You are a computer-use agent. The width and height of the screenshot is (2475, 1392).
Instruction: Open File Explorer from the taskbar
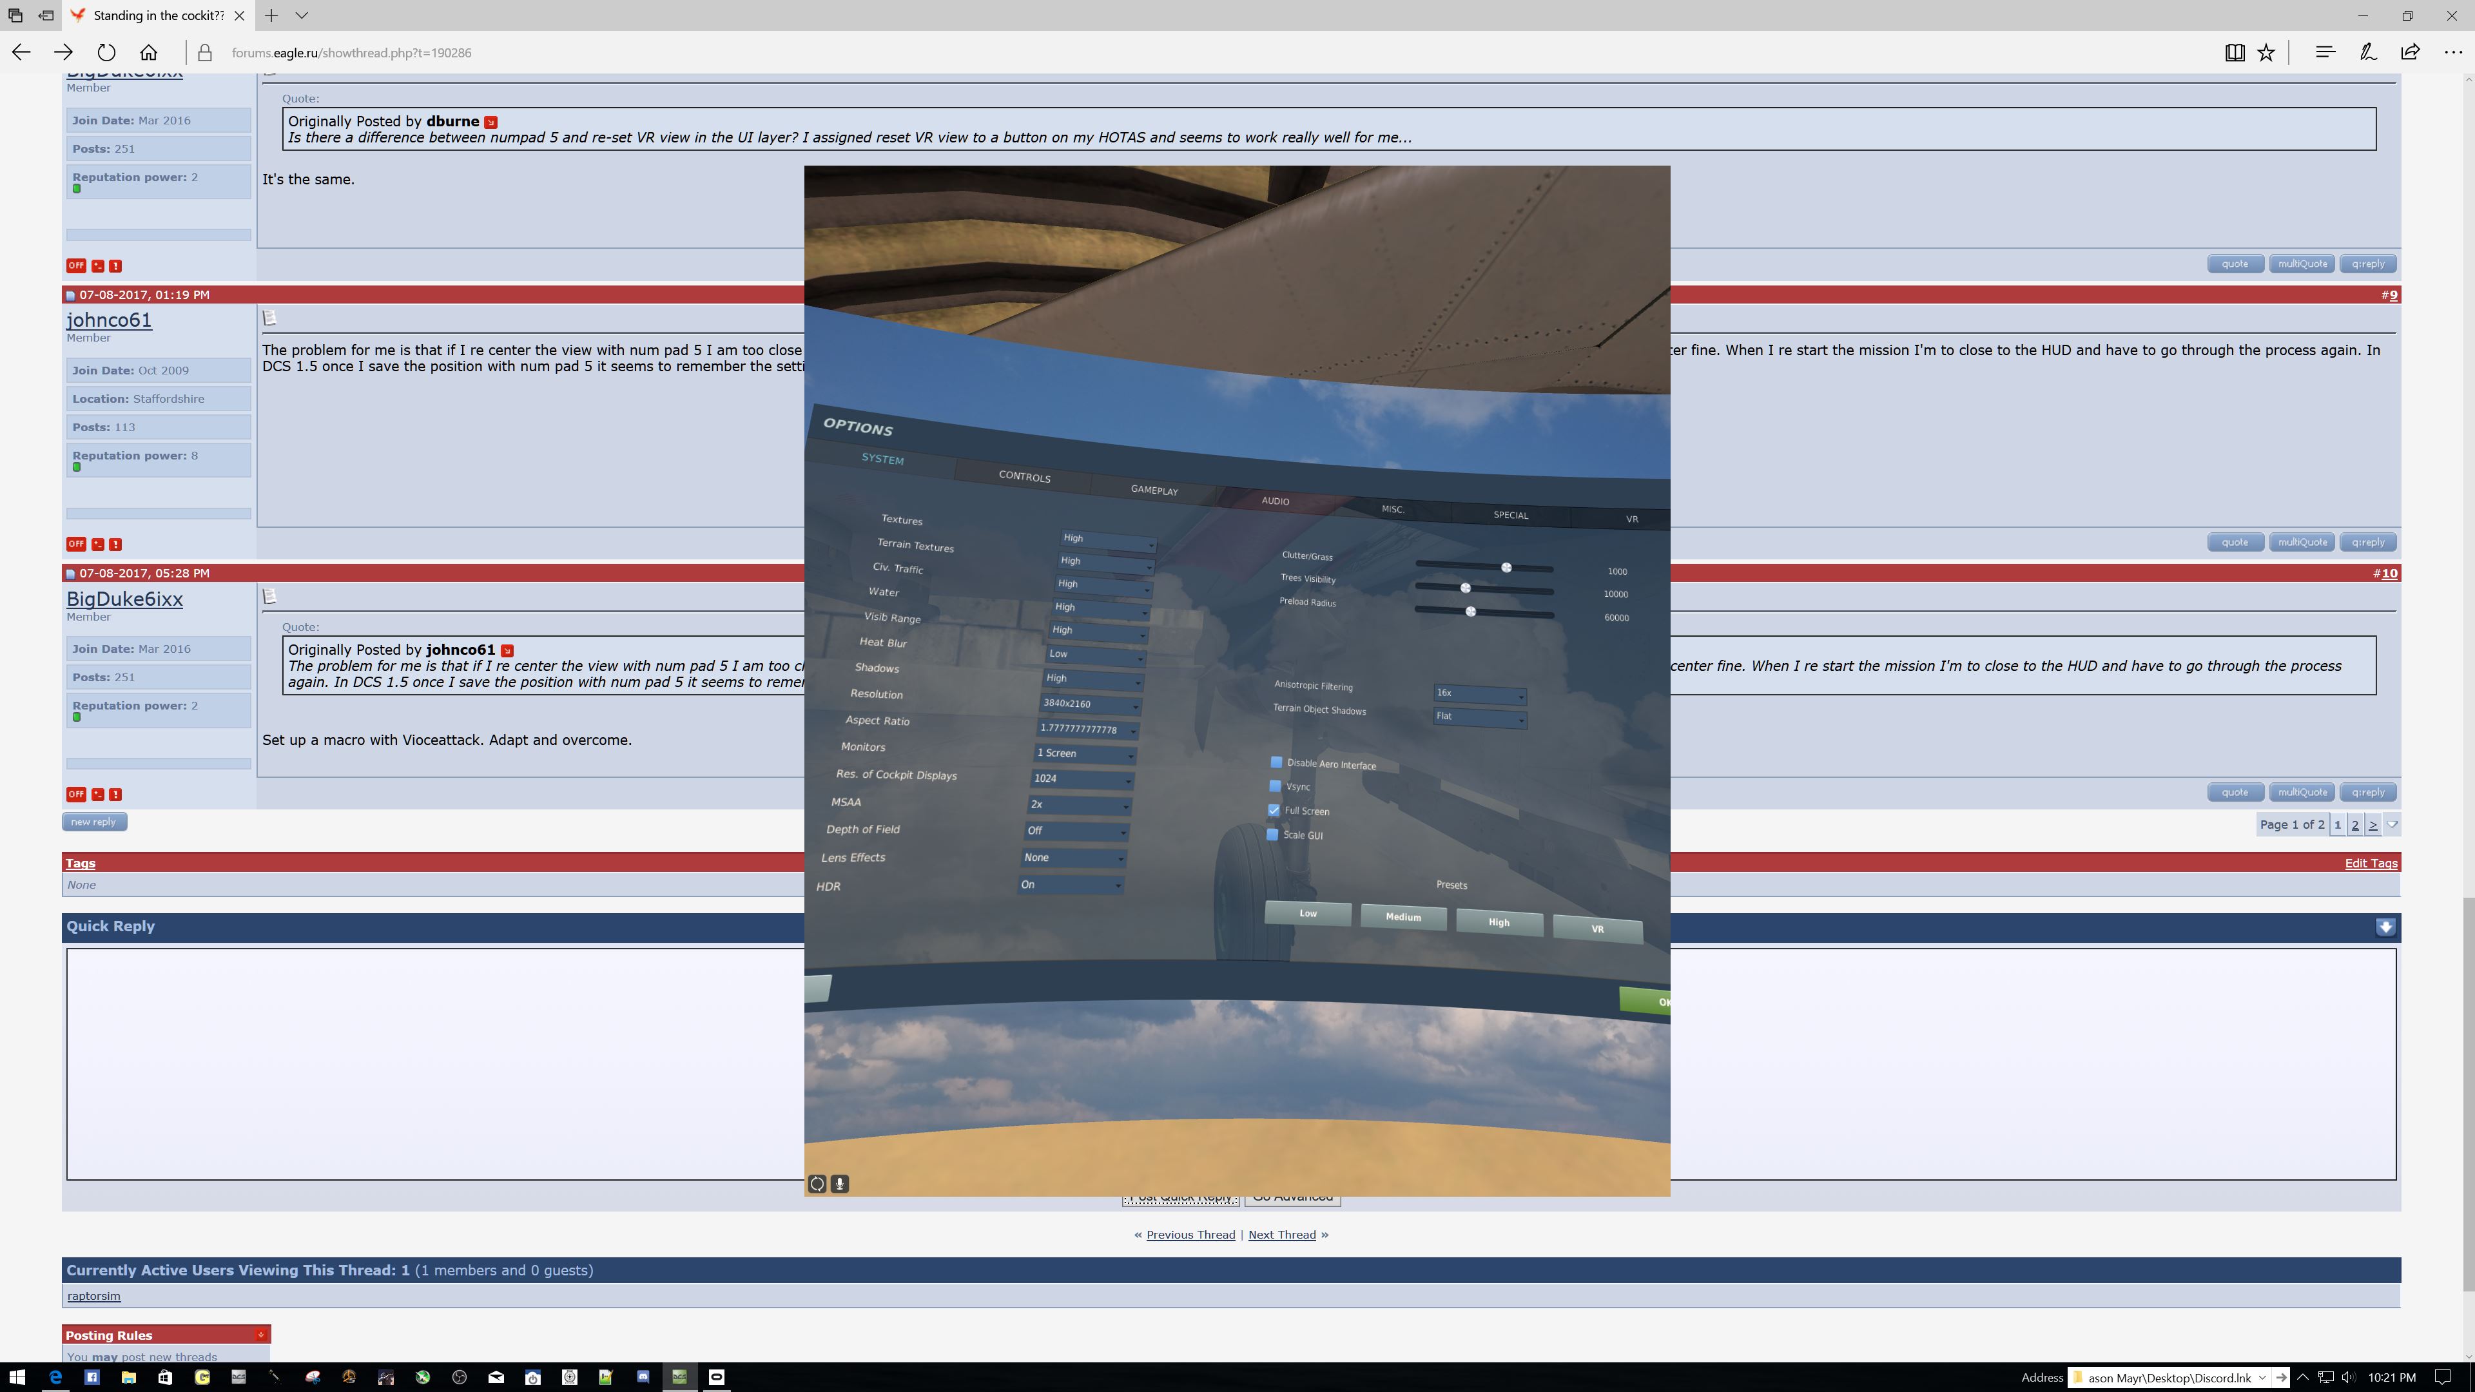[x=129, y=1377]
